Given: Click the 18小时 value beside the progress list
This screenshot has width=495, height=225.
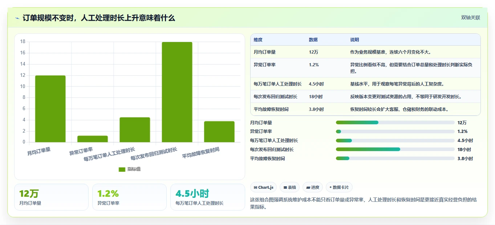Looking at the screenshot, I should click(464, 150).
